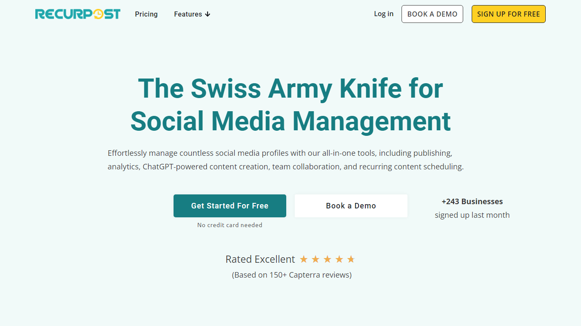The height and width of the screenshot is (326, 581).
Task: Select the fourth rating star
Action: point(339,259)
